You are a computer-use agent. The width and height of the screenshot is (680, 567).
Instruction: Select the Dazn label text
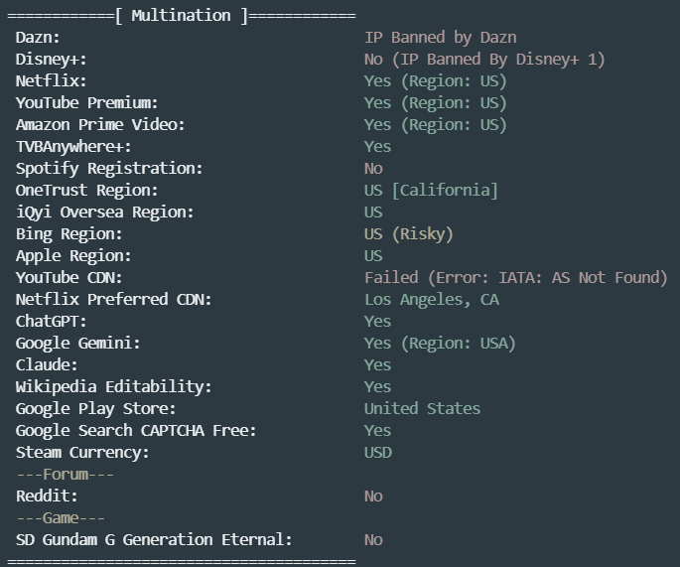pos(38,38)
